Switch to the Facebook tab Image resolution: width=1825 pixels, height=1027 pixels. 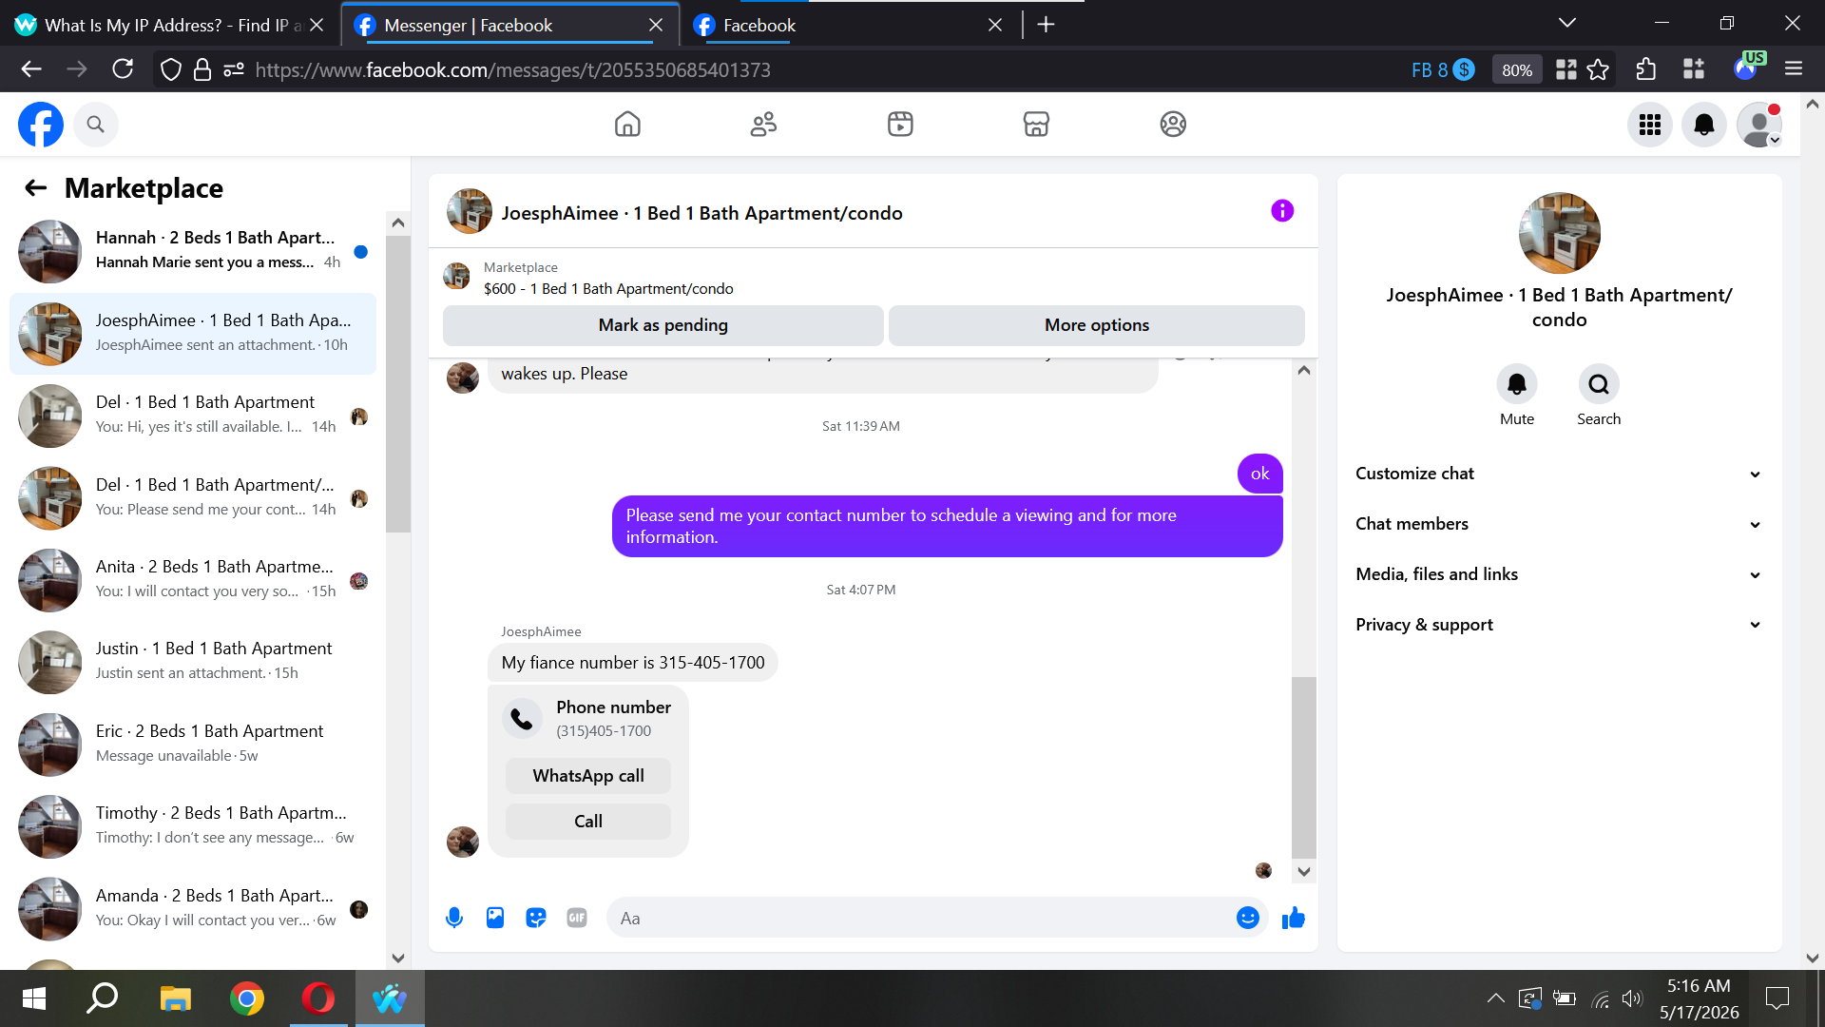pyautogui.click(x=848, y=26)
